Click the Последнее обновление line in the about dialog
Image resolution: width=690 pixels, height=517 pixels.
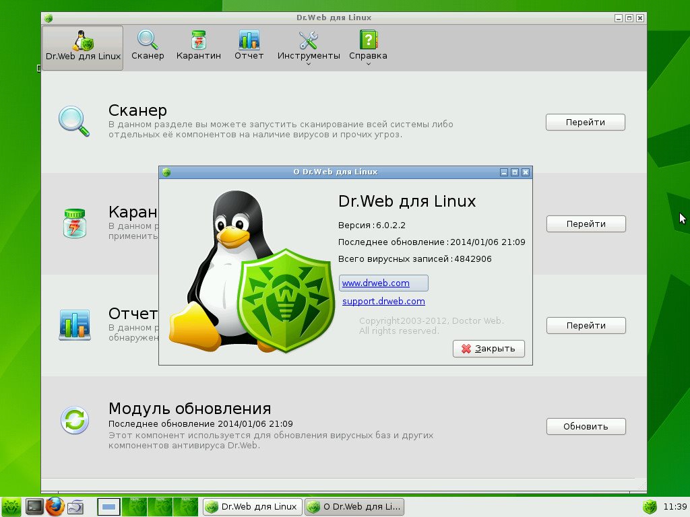click(x=432, y=242)
